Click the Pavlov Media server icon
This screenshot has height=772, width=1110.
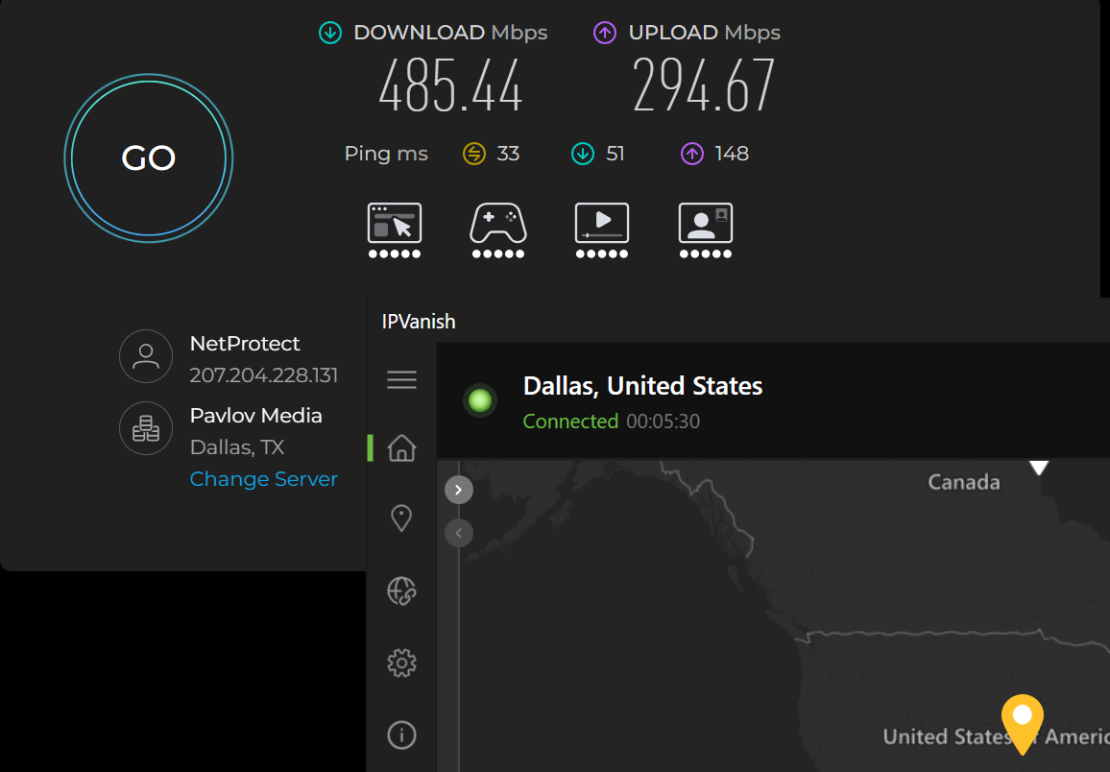click(146, 428)
